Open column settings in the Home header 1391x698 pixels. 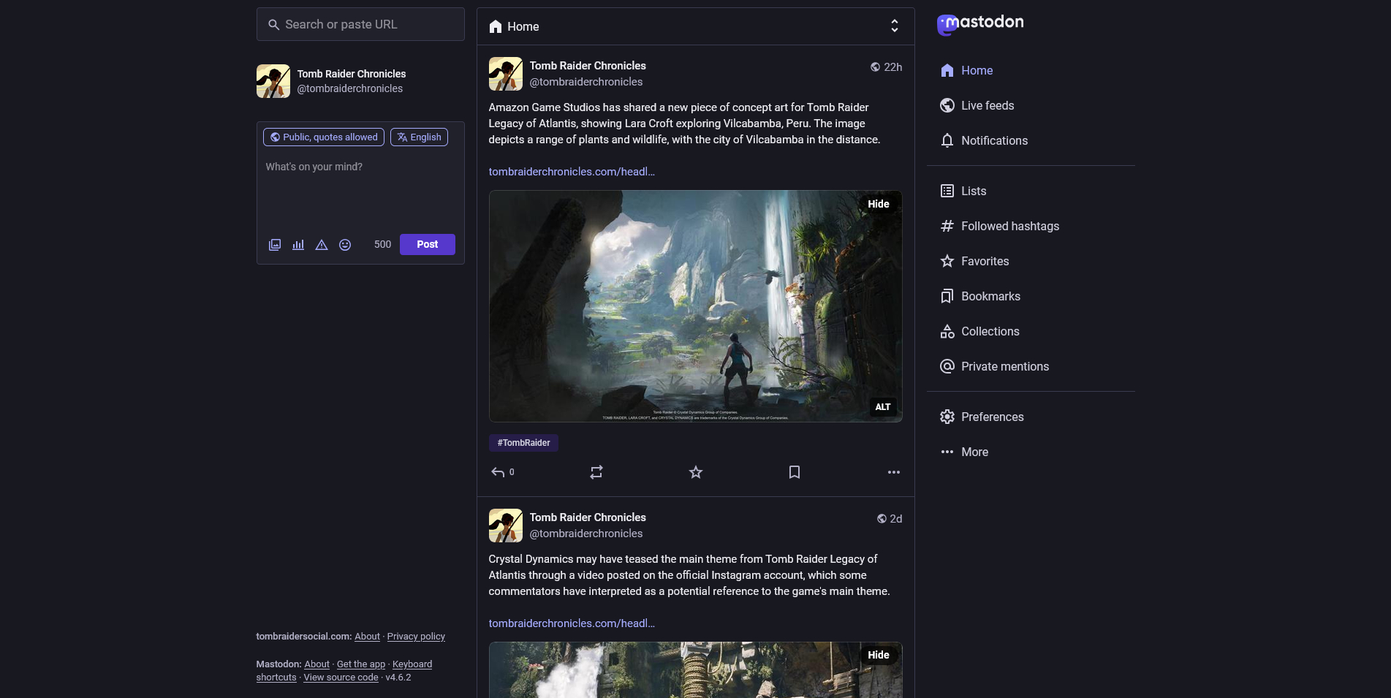[895, 26]
